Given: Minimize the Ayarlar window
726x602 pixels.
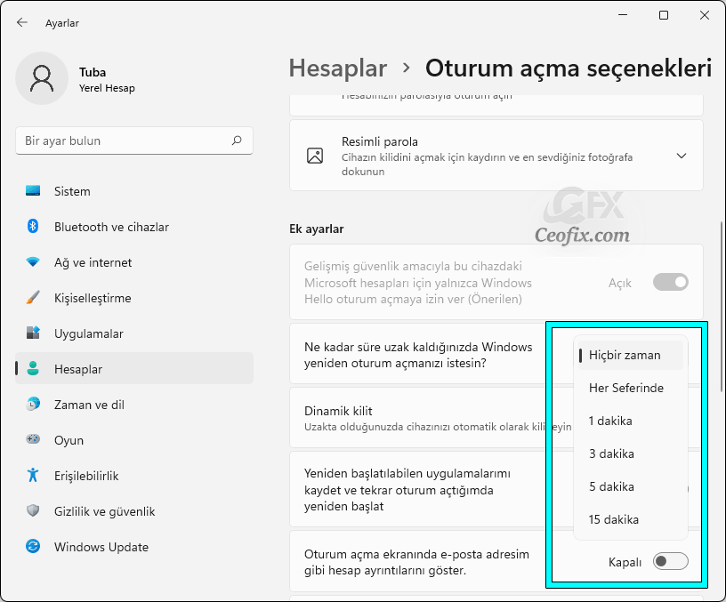Looking at the screenshot, I should click(623, 15).
